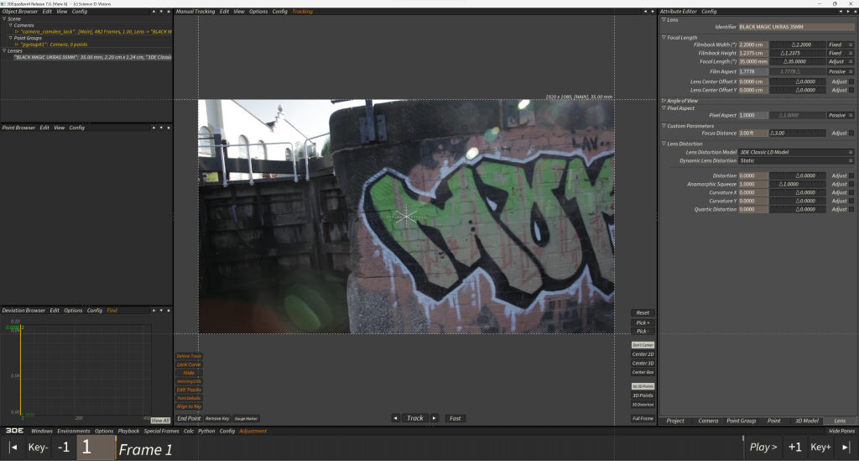Open the Python menu
This screenshot has width=859, height=461.
click(x=206, y=431)
